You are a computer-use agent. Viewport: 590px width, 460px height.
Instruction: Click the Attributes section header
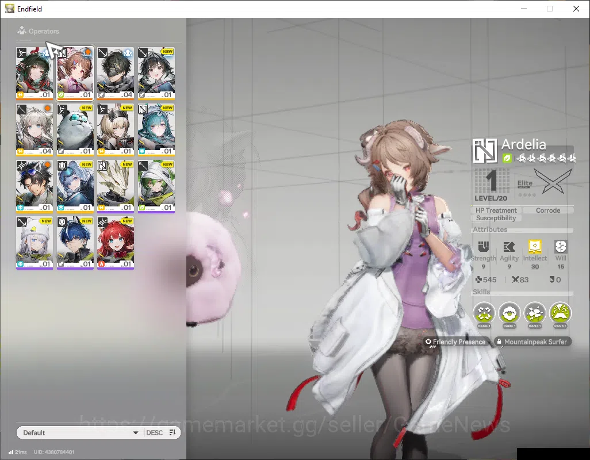[x=490, y=229]
